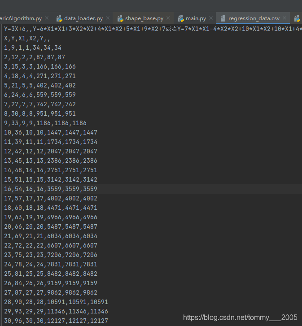Click the Python icon on data_loader.py tab

59,18
